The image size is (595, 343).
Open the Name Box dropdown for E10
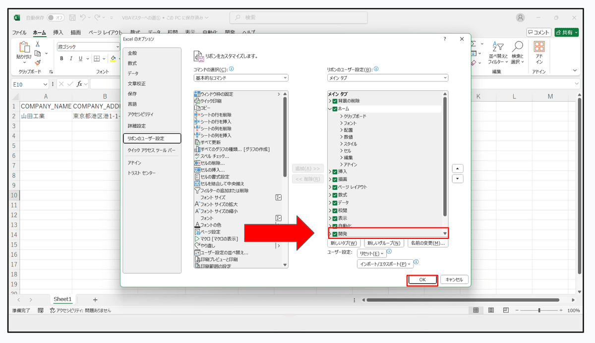[x=45, y=84]
